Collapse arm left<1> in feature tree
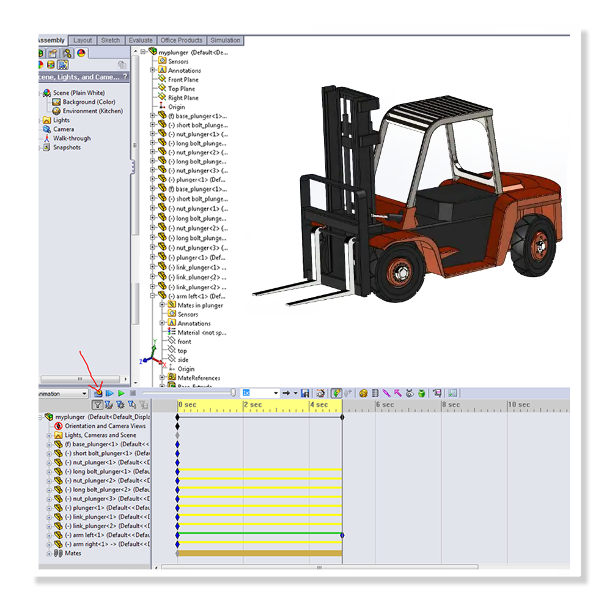This screenshot has width=615, height=609. click(153, 296)
